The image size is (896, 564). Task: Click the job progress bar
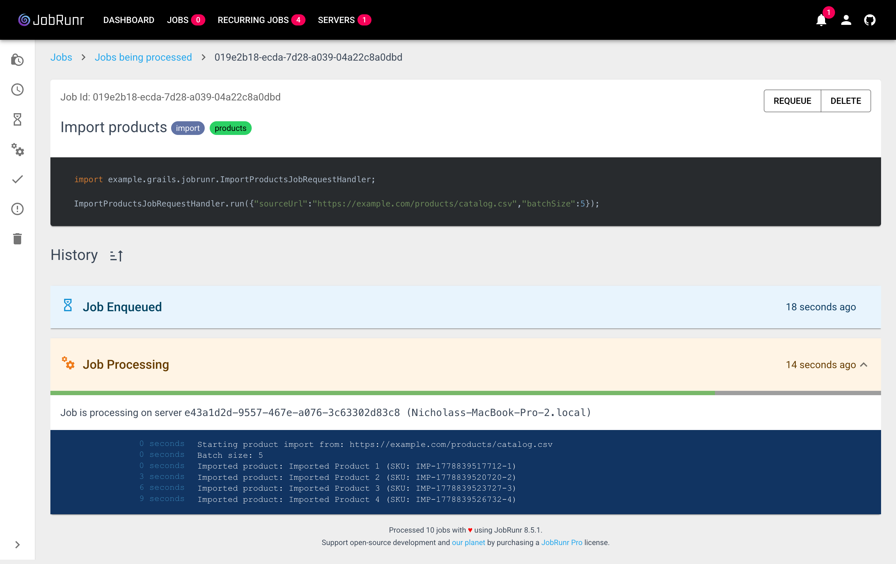[465, 393]
